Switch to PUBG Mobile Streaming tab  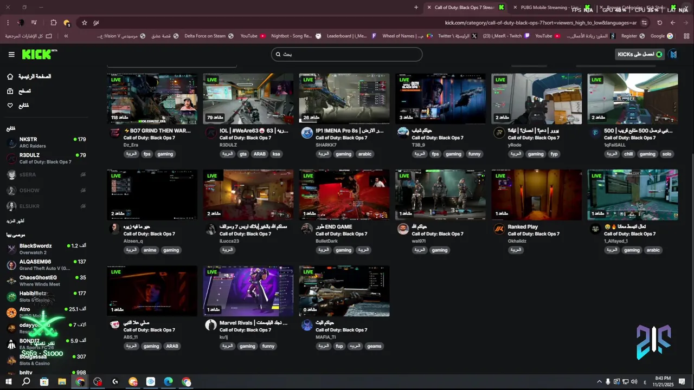pos(550,8)
